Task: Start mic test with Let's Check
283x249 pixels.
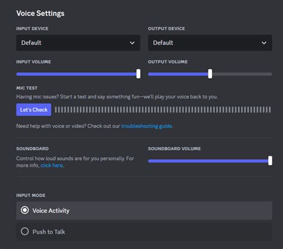Action: [33, 110]
